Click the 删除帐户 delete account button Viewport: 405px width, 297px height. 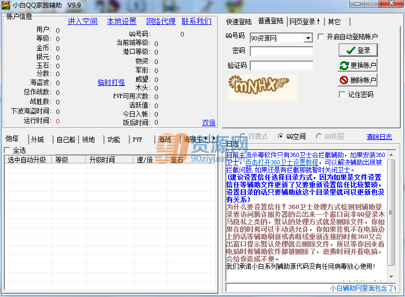click(358, 80)
